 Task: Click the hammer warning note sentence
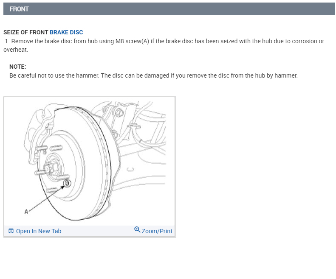click(x=153, y=75)
